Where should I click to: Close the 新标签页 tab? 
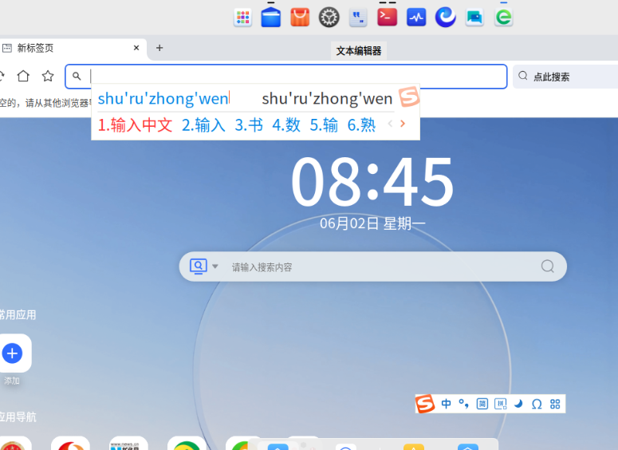[136, 48]
